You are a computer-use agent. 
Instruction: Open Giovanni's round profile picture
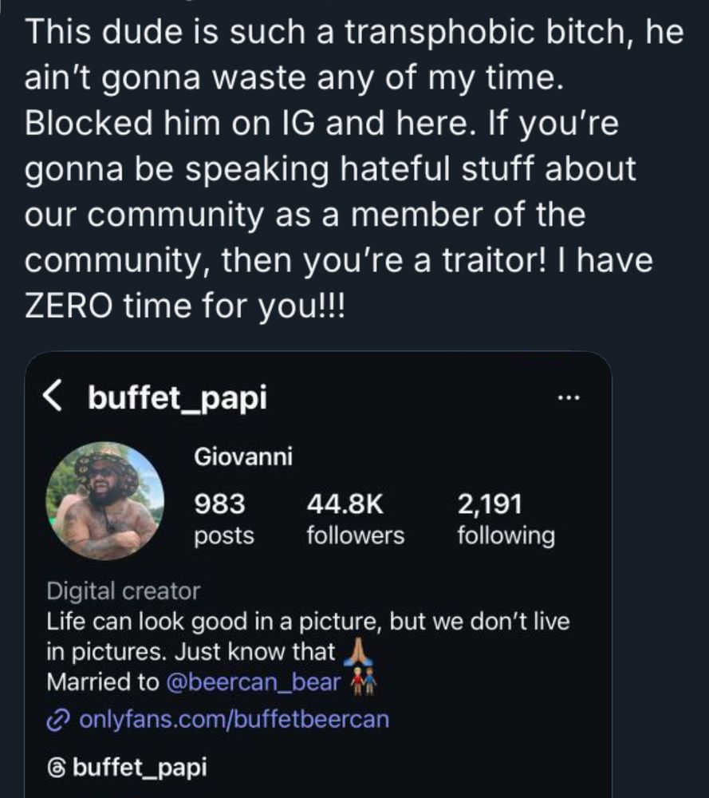click(105, 500)
